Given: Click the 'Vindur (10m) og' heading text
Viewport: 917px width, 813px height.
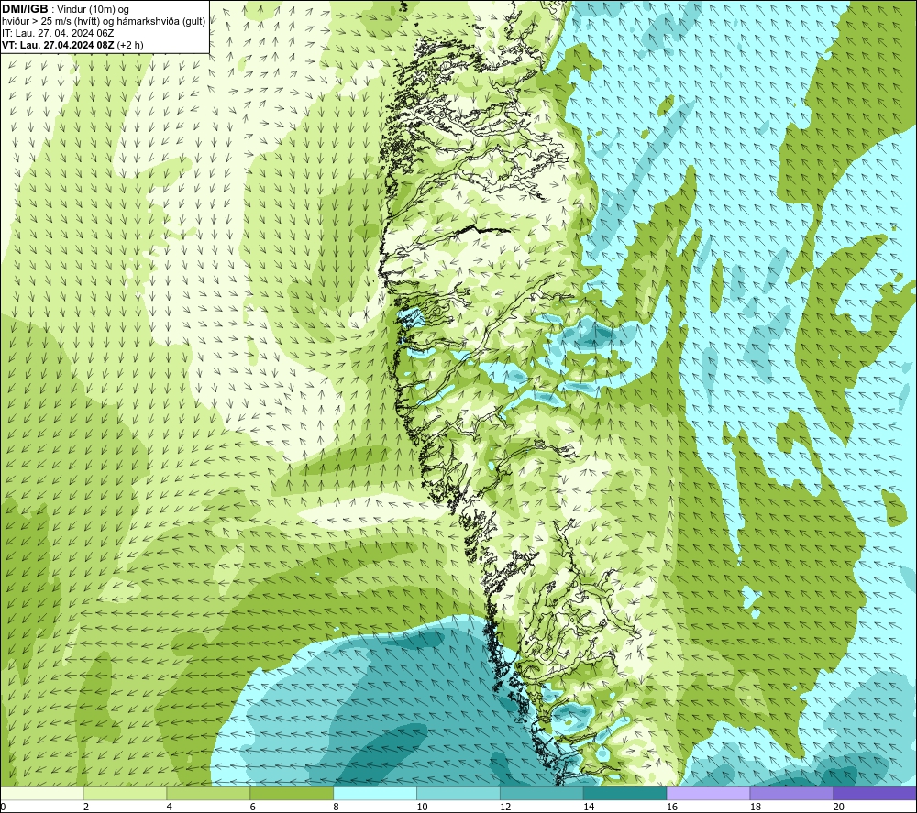Looking at the screenshot, I should pyautogui.click(x=94, y=10).
